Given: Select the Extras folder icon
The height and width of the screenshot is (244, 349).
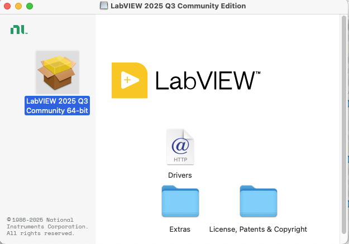Looking at the screenshot, I should click(x=180, y=201).
